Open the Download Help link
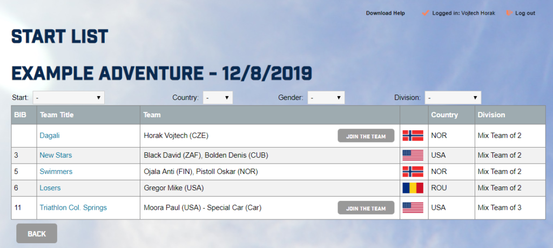The height and width of the screenshot is (248, 553). pyautogui.click(x=385, y=13)
